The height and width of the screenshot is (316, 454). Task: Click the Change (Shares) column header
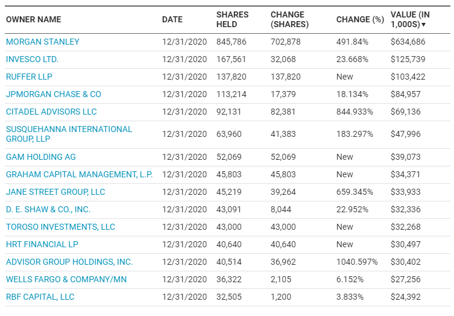tap(289, 19)
